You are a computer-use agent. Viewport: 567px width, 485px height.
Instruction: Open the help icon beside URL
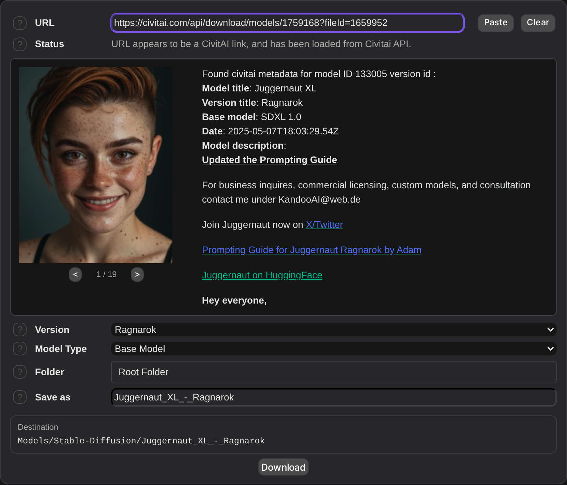tap(20, 23)
